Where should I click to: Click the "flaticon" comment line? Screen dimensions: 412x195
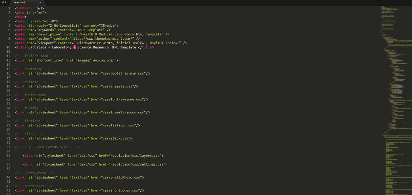[x=32, y=121]
